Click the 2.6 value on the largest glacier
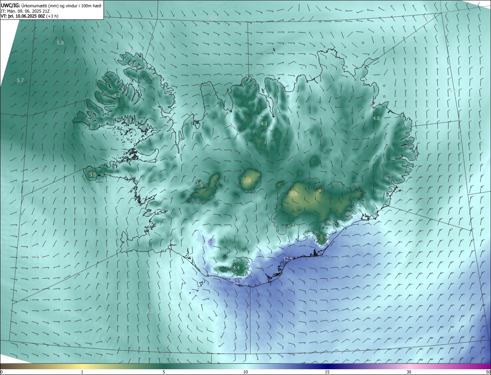 [x=294, y=194]
